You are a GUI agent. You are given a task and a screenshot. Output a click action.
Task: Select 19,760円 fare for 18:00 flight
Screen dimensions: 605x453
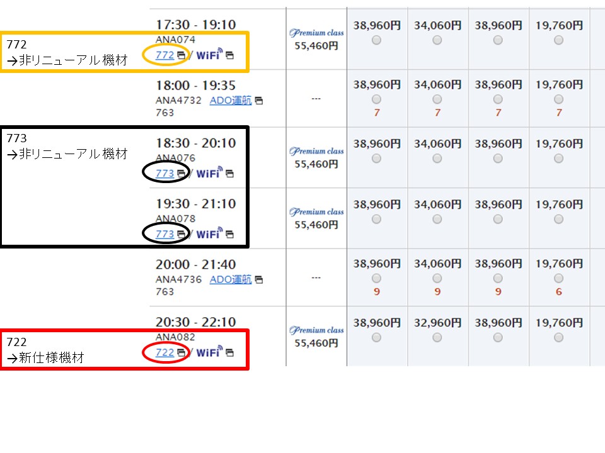[x=559, y=99]
